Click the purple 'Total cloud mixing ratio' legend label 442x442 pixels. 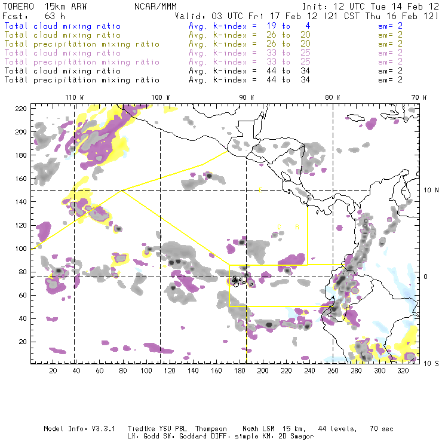63,53
